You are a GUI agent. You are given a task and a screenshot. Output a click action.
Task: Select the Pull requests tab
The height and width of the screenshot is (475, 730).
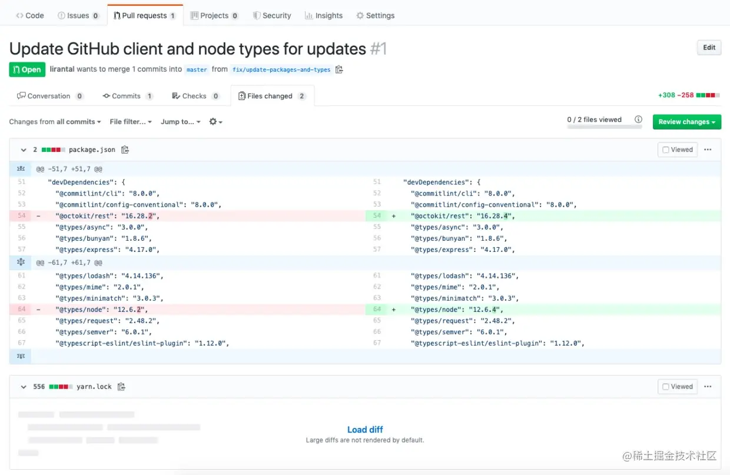[145, 15]
